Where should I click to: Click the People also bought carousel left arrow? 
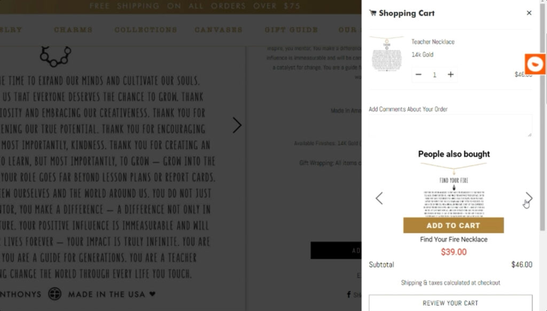(379, 198)
